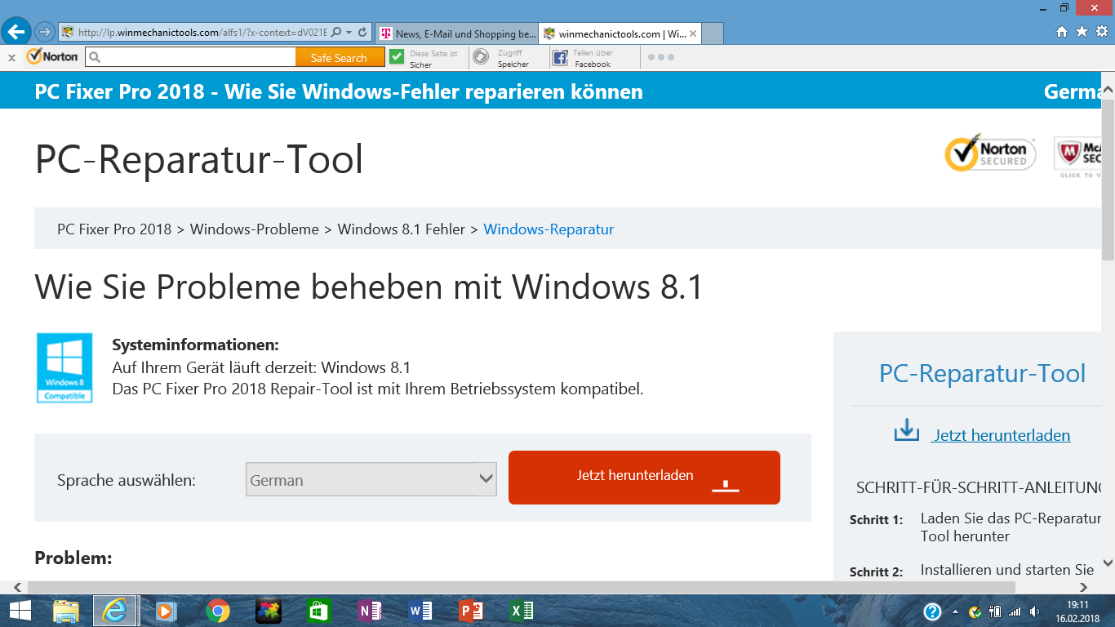Open the Windows Start button
Image resolution: width=1115 pixels, height=627 pixels.
[20, 611]
